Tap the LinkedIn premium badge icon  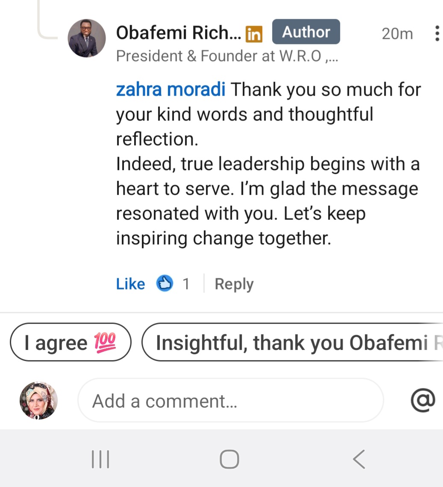(254, 34)
